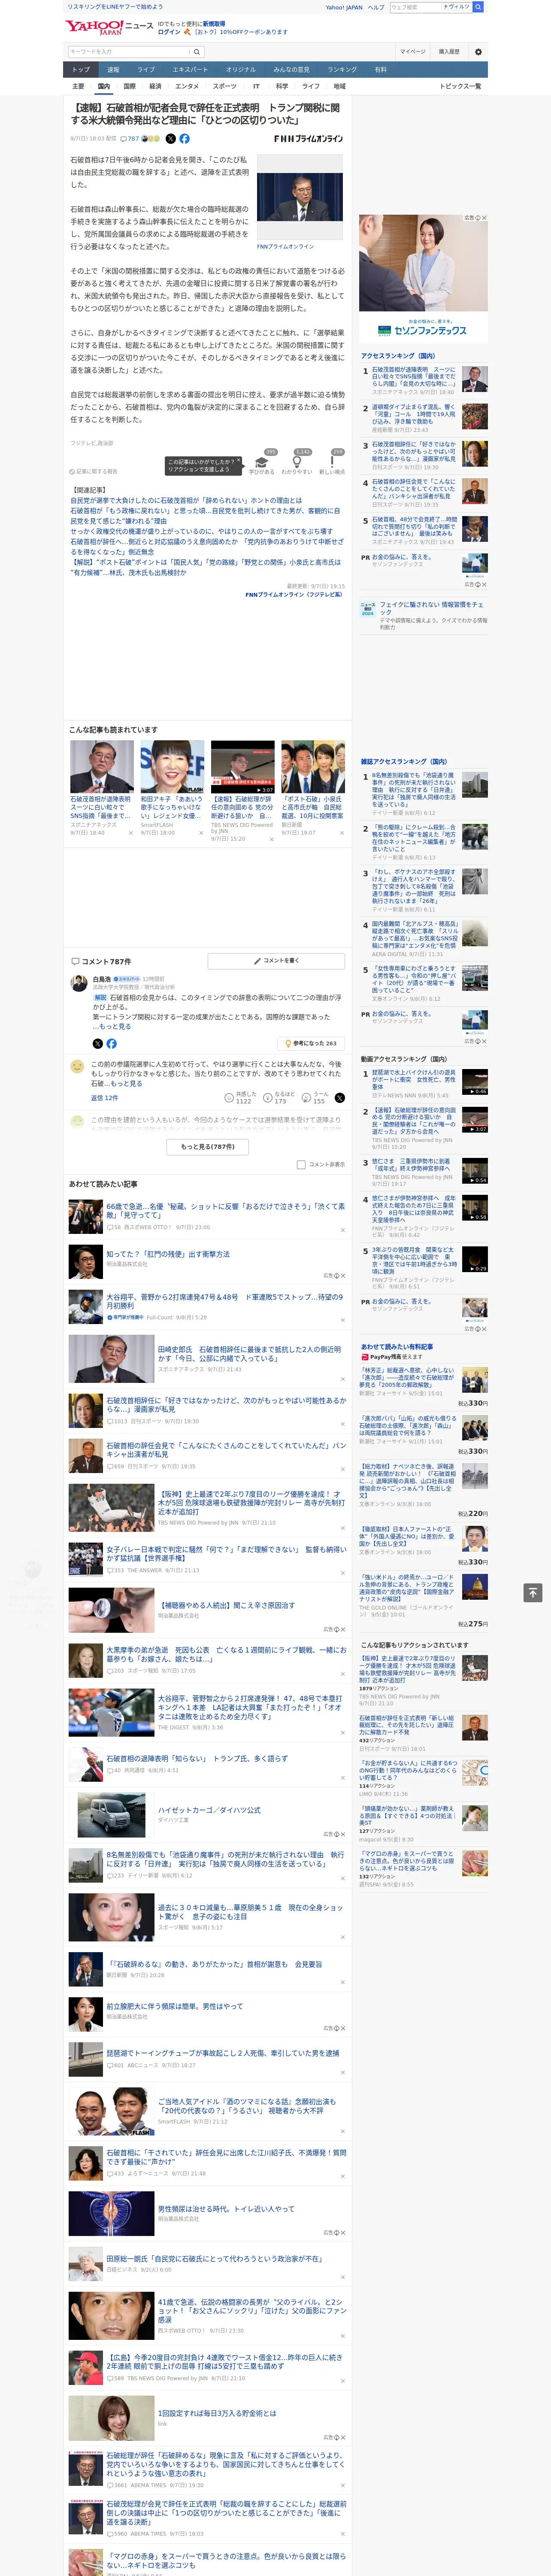Image resolution: width=551 pixels, height=2576 pixels.
Task: Select the 科学 category tab
Action: (x=282, y=86)
